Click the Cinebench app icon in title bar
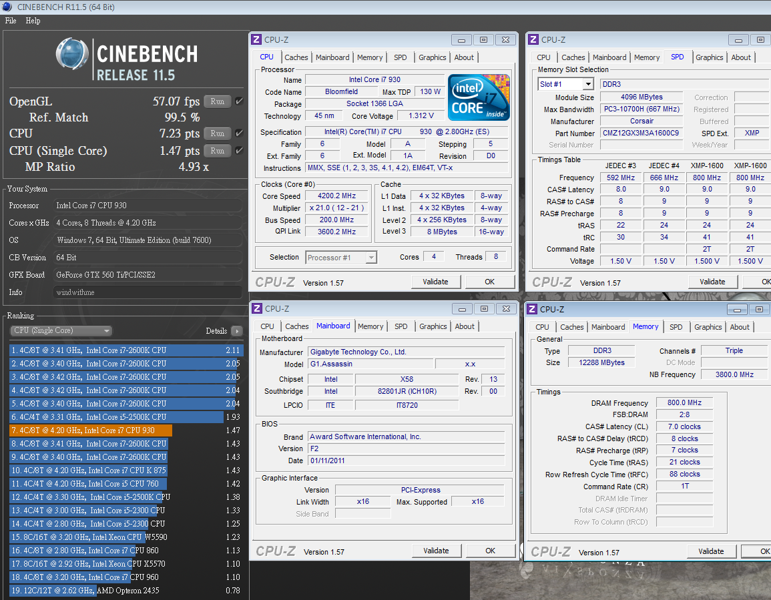The image size is (771, 600). 7,7
